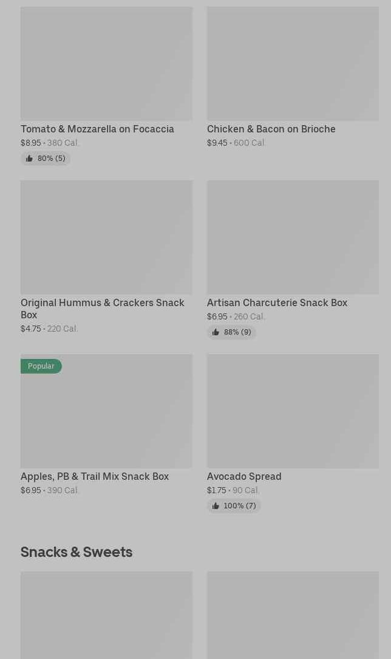The width and height of the screenshot is (391, 659).
Task: Click first product image under Snacks & Sweets
Action: 106,615
